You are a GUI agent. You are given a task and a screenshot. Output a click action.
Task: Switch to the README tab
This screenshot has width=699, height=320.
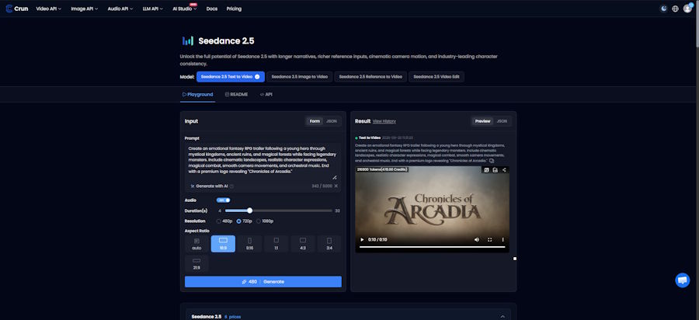pyautogui.click(x=236, y=95)
